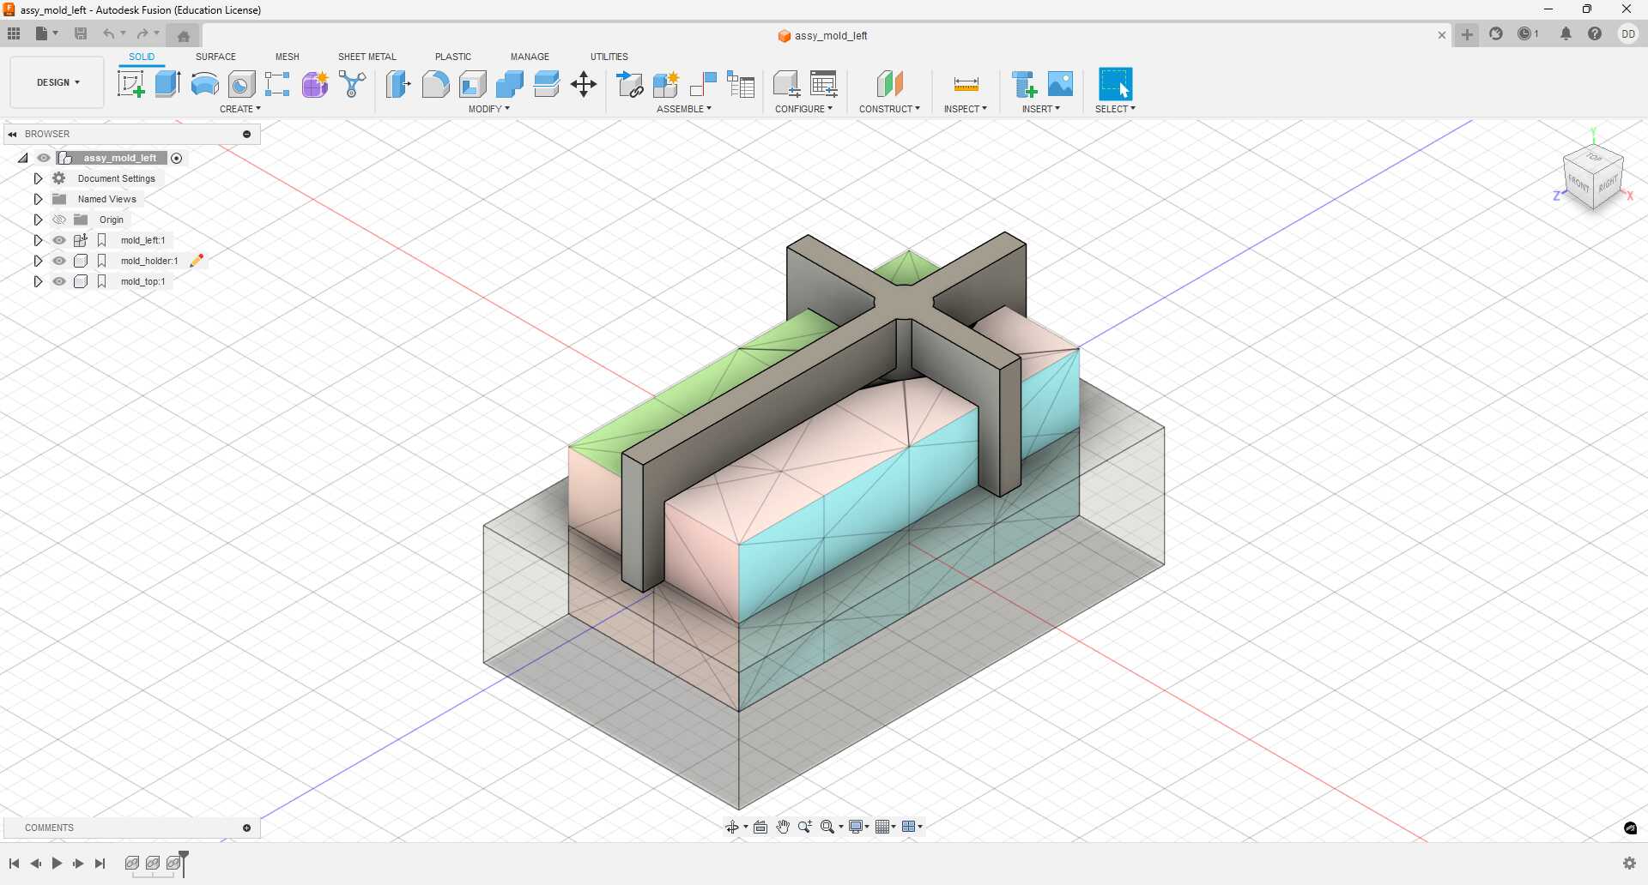The image size is (1648, 885).
Task: Select the Fillet tool
Action: click(x=435, y=83)
